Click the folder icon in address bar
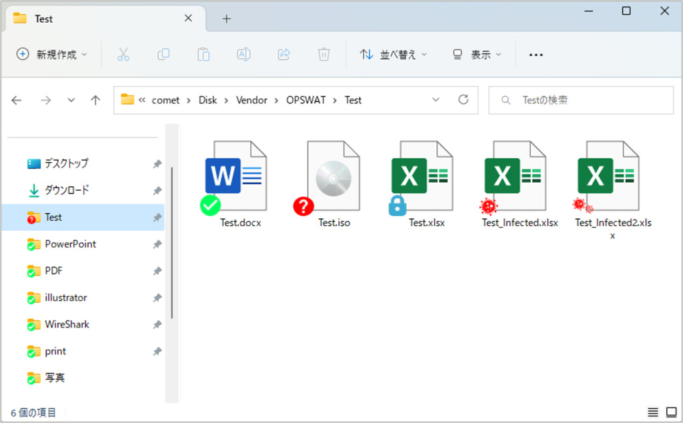683x423 pixels. 127,99
